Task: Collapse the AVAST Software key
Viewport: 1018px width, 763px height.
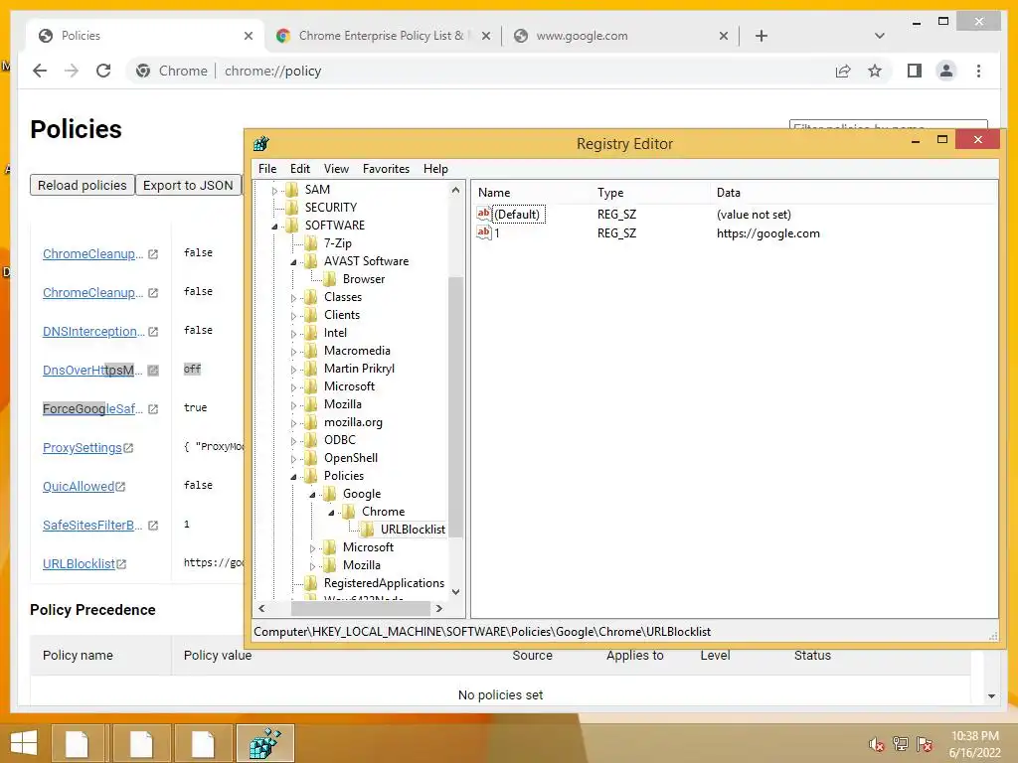Action: [293, 262]
